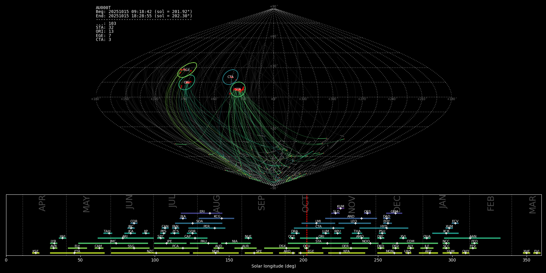Click the '...: 103' count line
Viewport: 546px width, 273px height.
click(106, 24)
